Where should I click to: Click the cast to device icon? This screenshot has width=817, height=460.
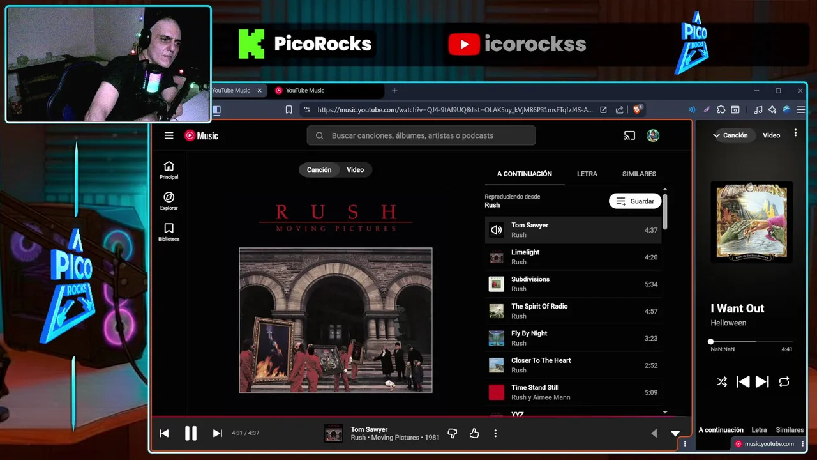[629, 135]
